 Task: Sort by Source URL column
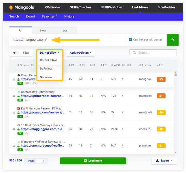(x=26, y=65)
